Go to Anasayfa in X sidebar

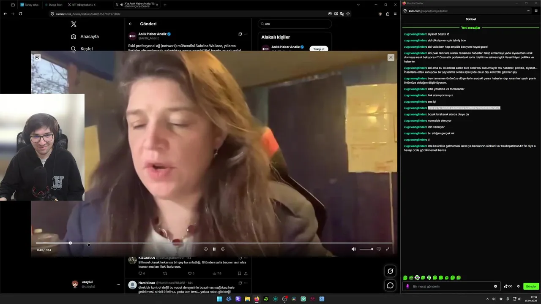click(85, 36)
